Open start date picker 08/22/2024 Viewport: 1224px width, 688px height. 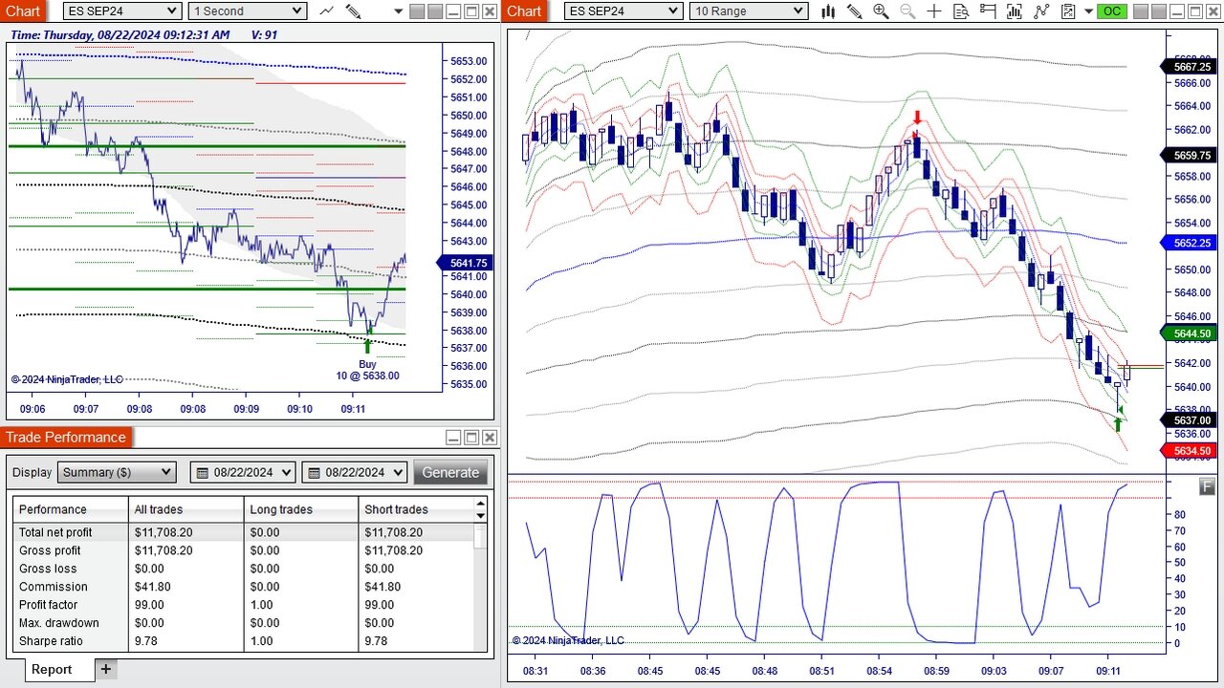tap(244, 472)
